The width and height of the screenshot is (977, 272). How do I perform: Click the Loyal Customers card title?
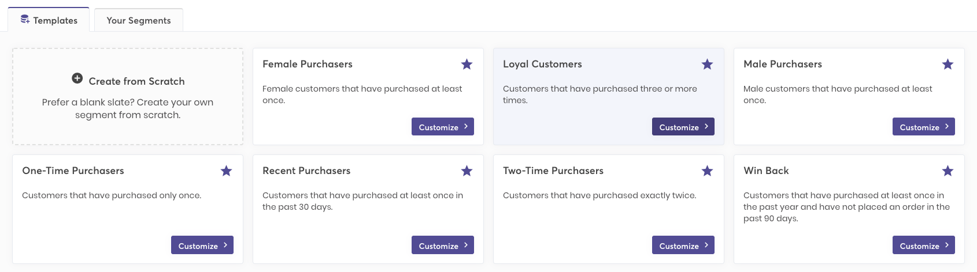pos(542,64)
